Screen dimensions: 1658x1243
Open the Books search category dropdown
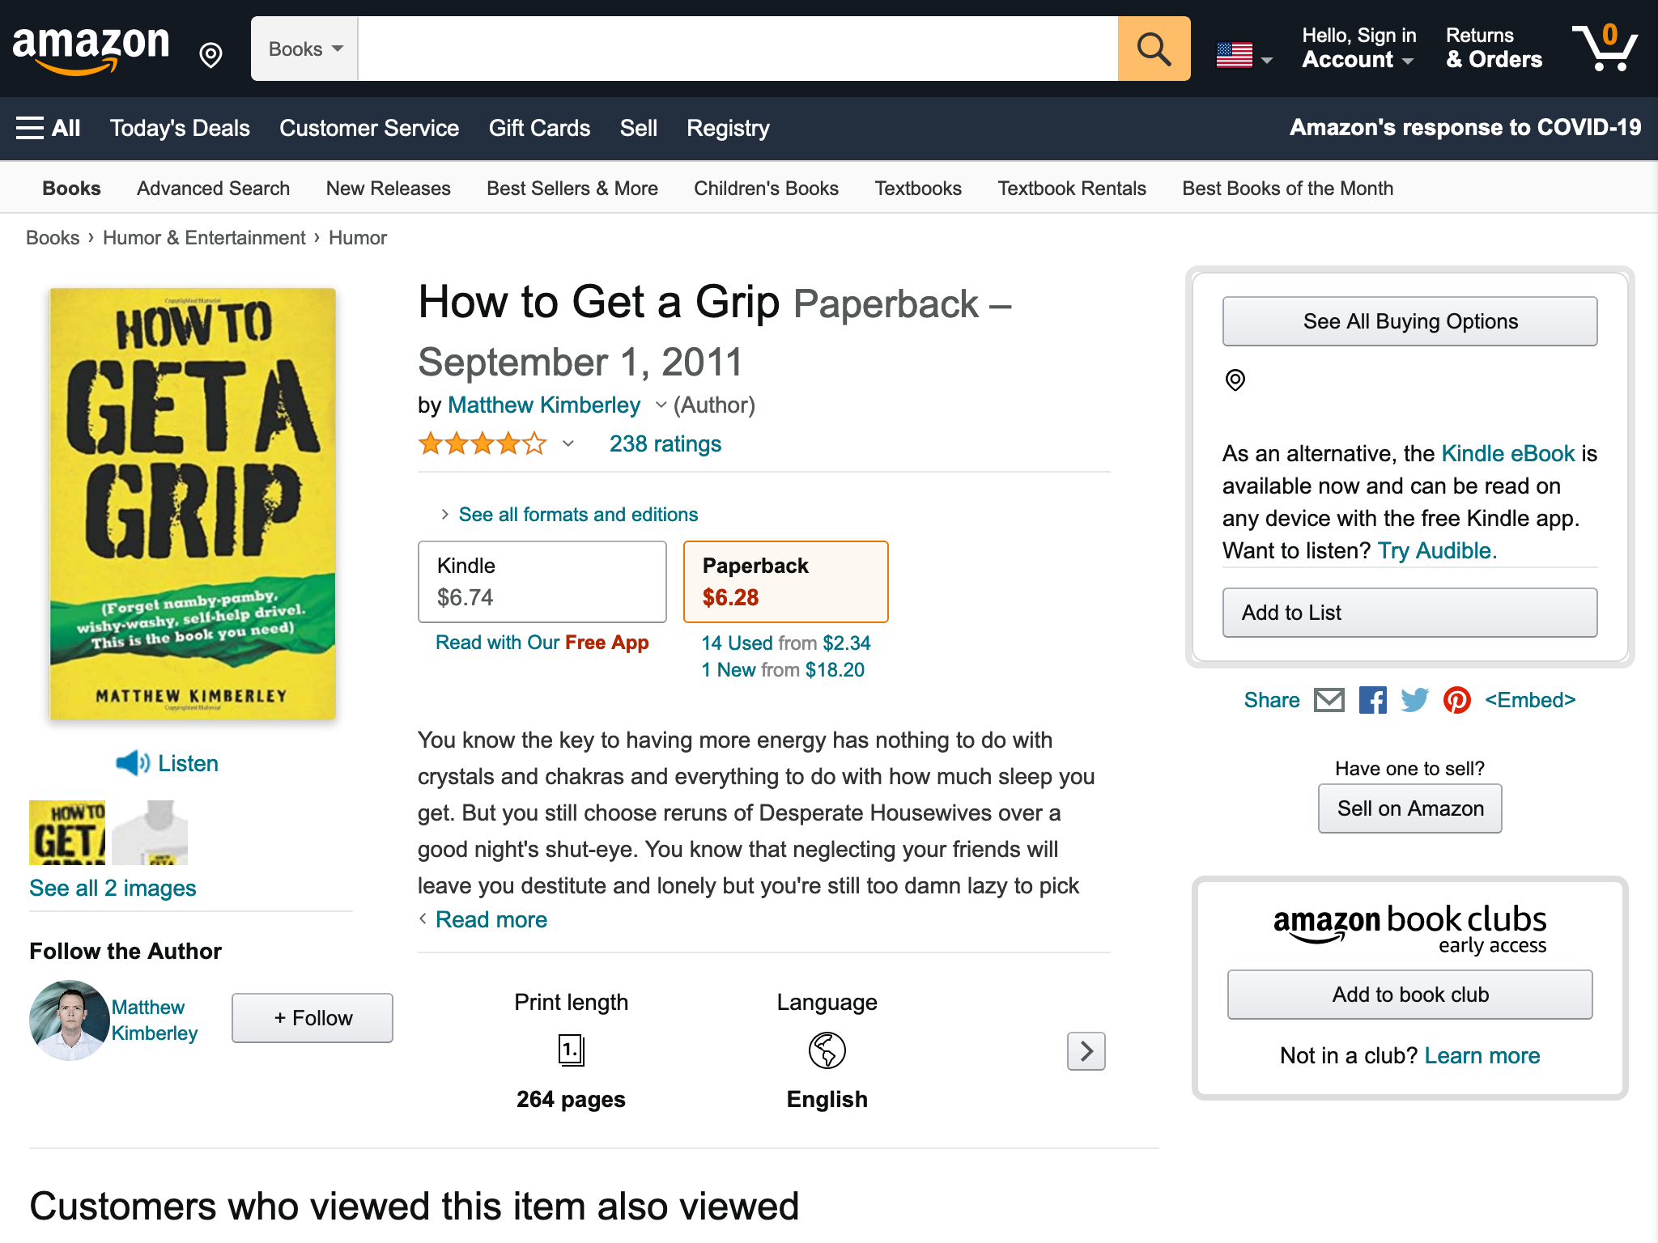pyautogui.click(x=305, y=49)
